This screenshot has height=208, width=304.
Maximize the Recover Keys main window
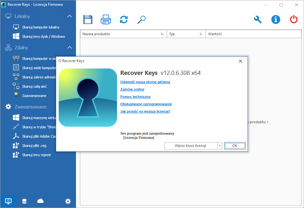pyautogui.click(x=281, y=5)
